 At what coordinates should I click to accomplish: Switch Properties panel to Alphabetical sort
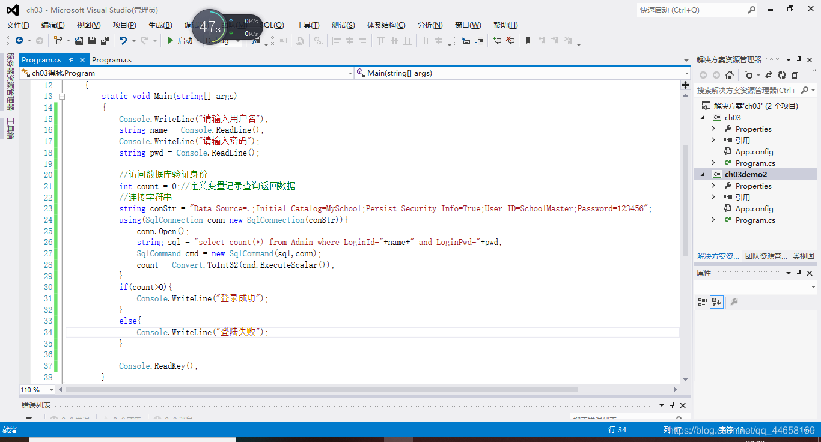click(x=716, y=301)
